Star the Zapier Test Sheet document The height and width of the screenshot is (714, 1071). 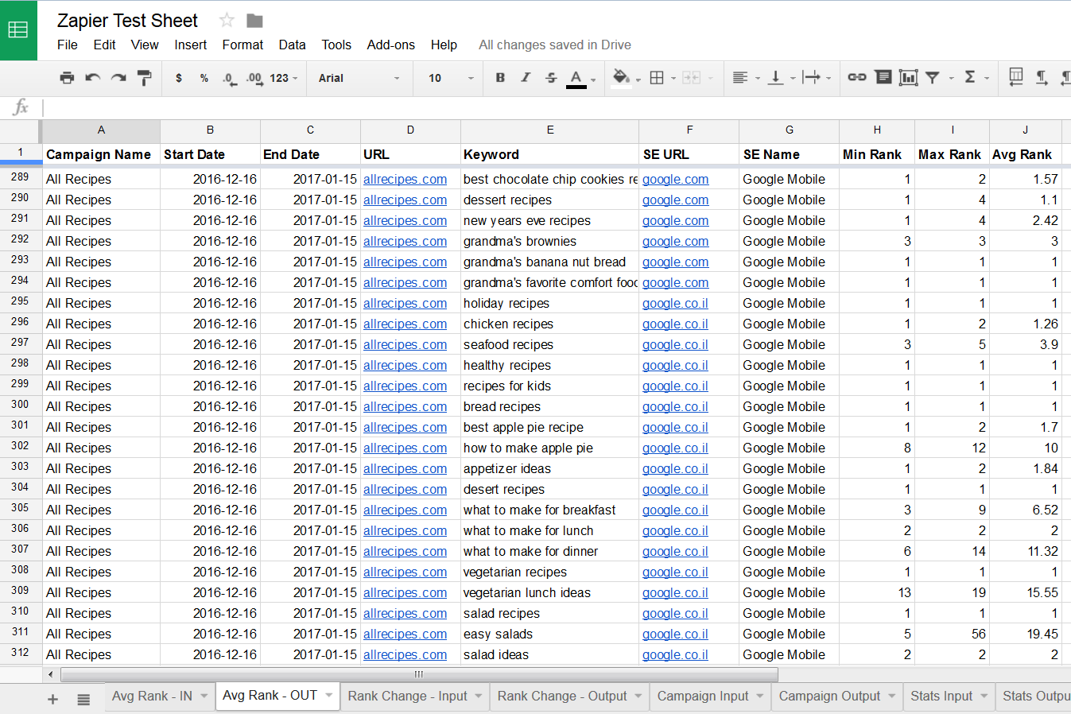click(227, 21)
